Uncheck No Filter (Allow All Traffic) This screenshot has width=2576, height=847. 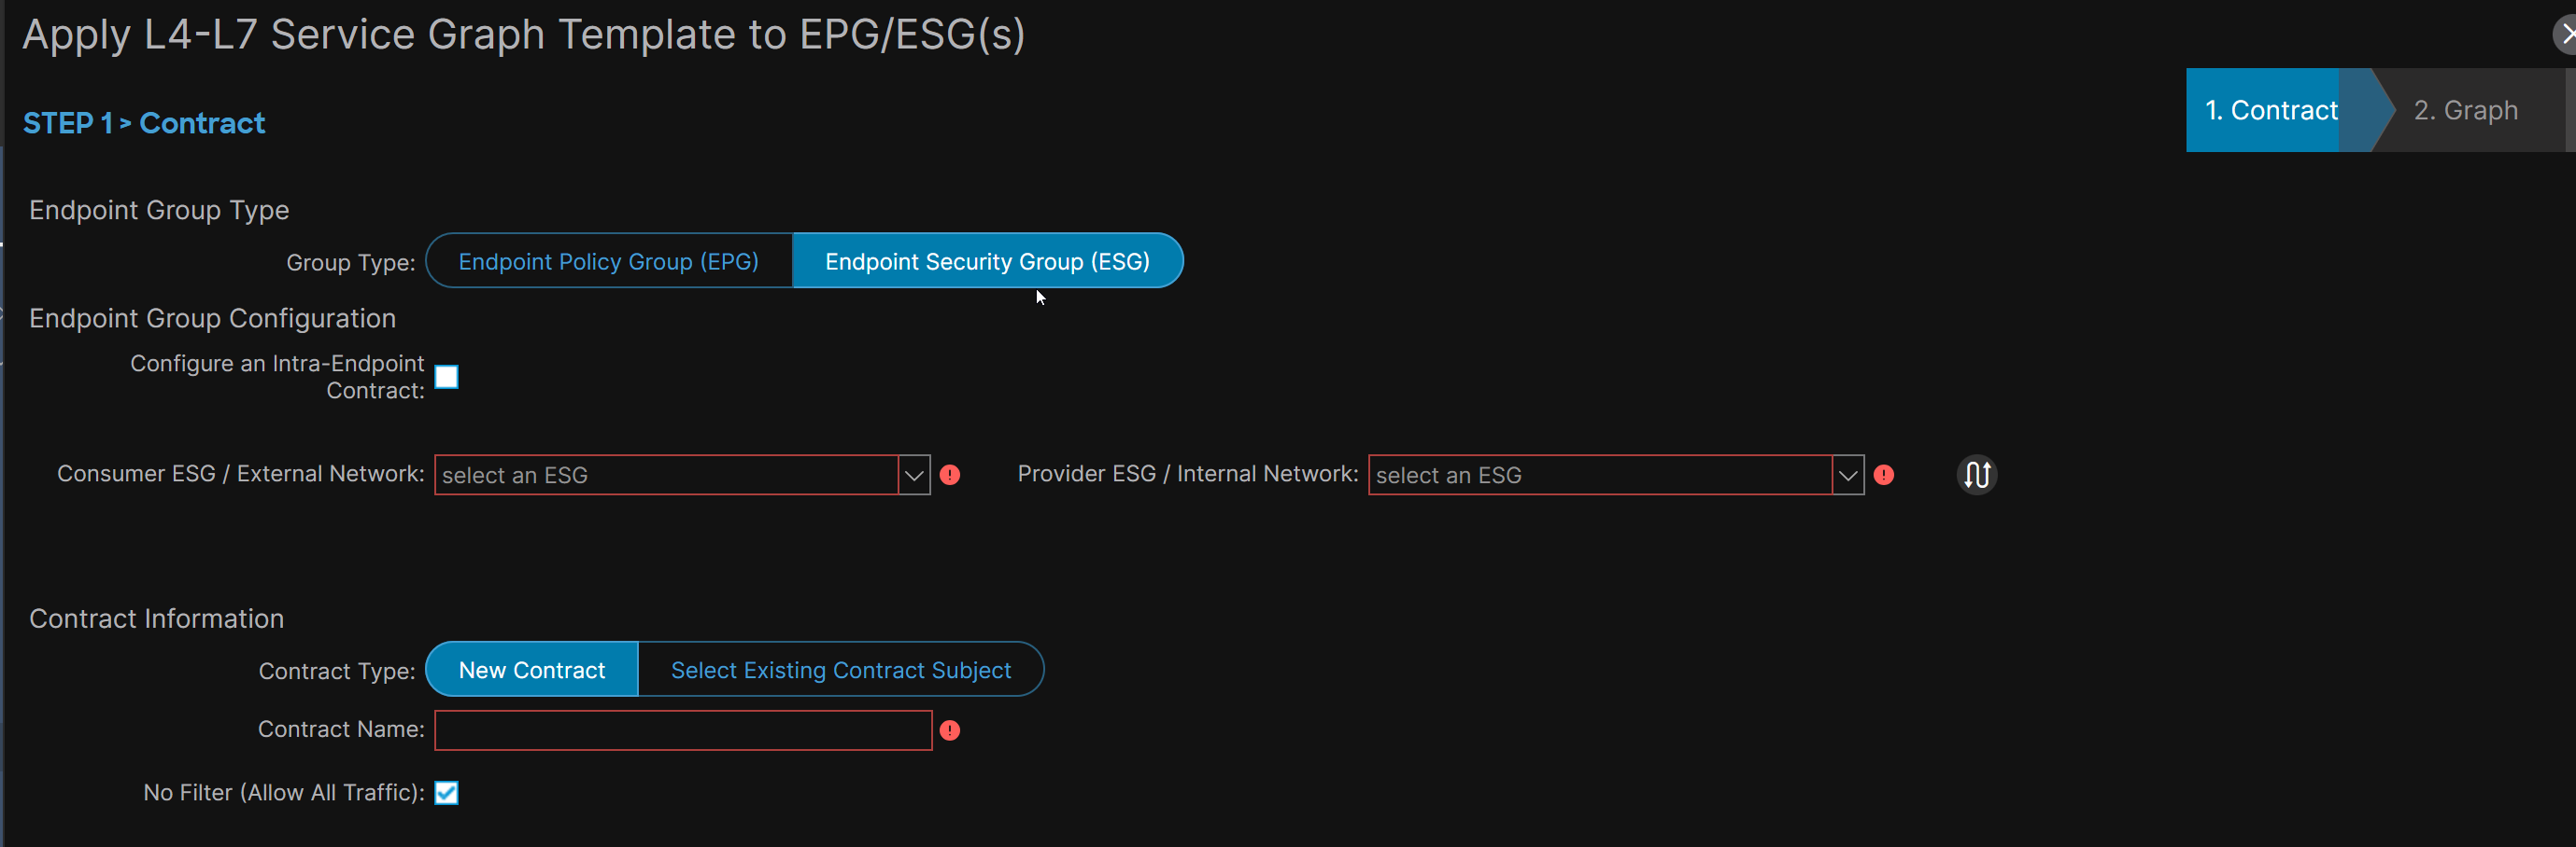pos(447,793)
